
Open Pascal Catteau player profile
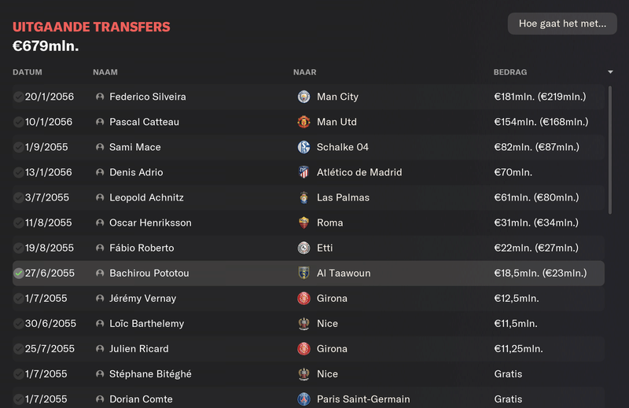click(x=144, y=122)
